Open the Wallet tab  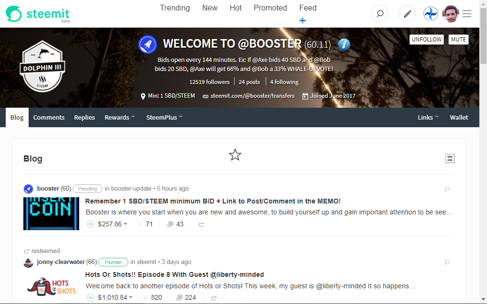459,117
